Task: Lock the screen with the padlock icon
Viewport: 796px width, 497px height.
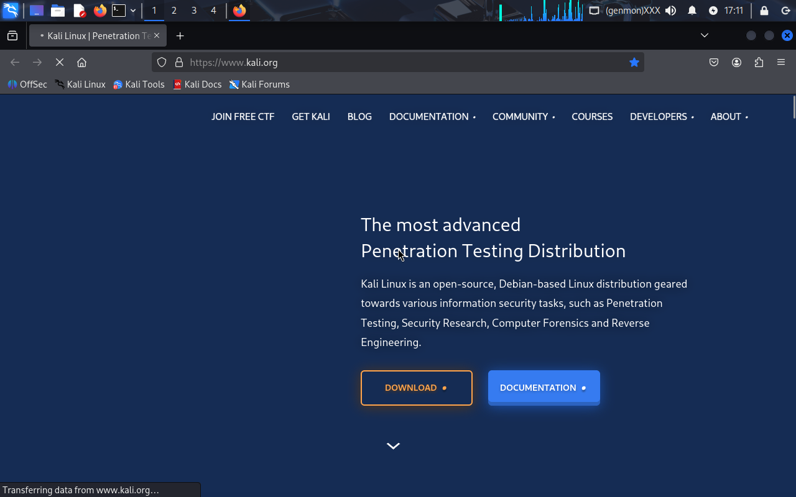Action: (764, 11)
